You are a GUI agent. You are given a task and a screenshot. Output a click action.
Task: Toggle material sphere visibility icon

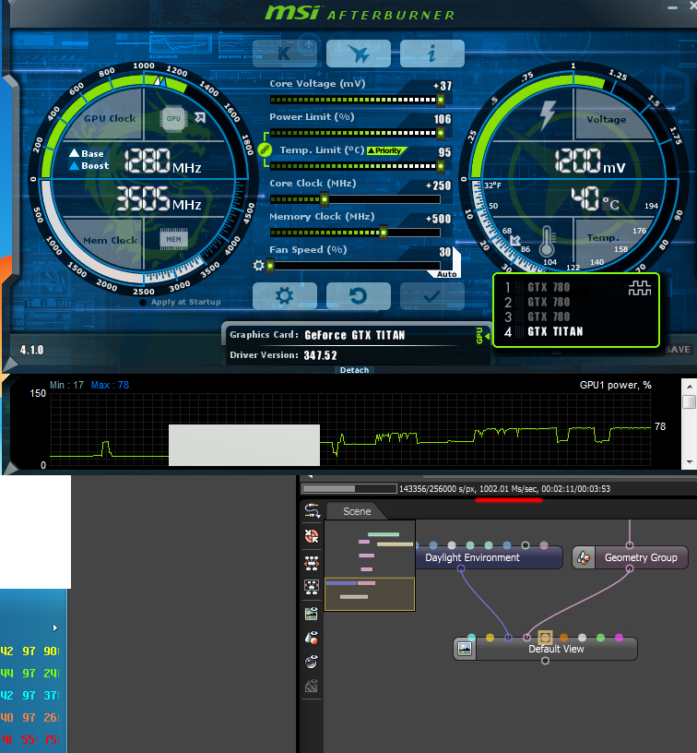click(x=312, y=662)
